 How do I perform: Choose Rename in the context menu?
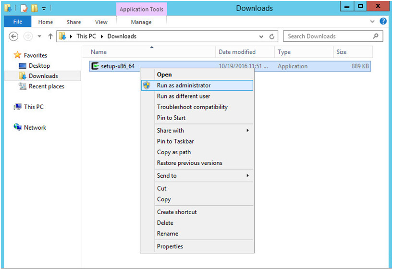click(197, 233)
